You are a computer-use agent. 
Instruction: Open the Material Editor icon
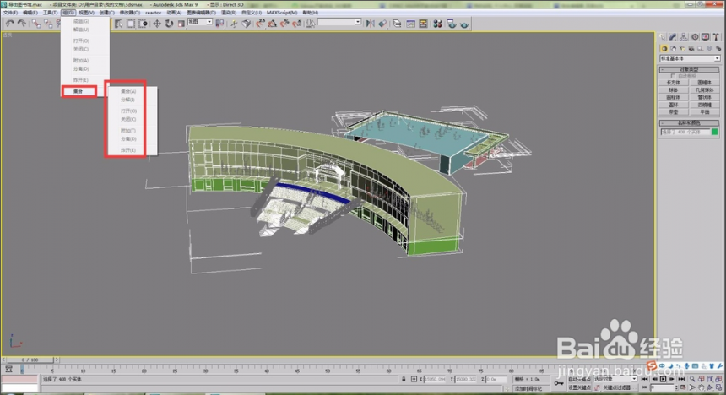point(437,23)
